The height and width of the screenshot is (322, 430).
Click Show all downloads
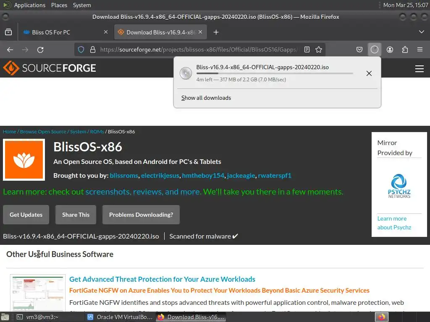click(206, 98)
